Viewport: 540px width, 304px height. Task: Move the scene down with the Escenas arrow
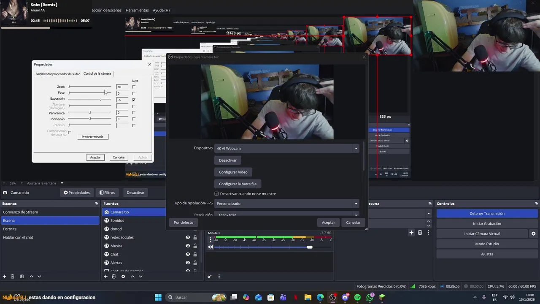click(x=39, y=277)
